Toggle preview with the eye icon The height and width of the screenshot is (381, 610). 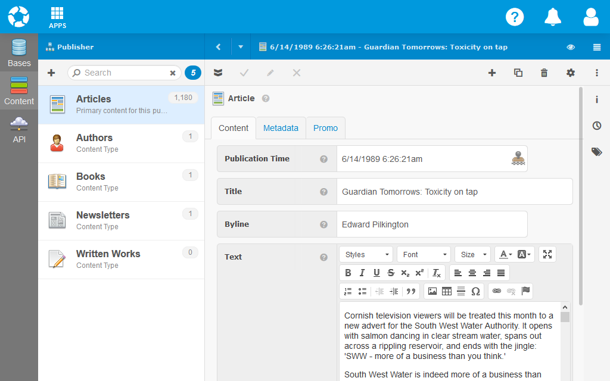click(x=571, y=47)
